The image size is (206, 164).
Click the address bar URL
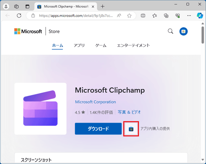(76, 16)
